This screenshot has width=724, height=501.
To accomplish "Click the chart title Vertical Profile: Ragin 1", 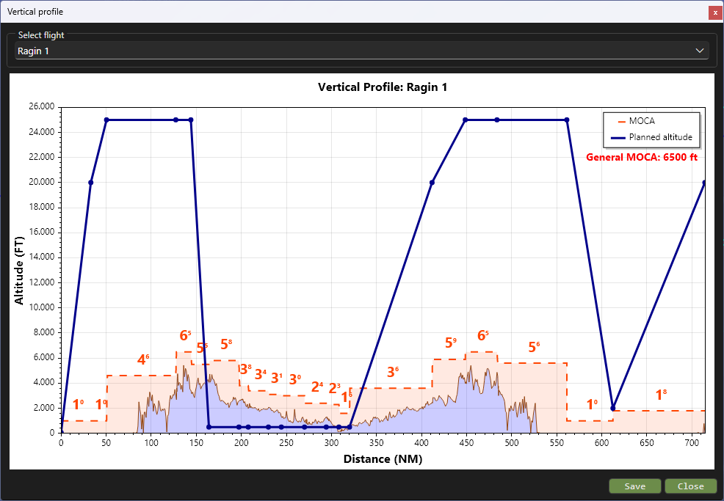I will pyautogui.click(x=383, y=87).
